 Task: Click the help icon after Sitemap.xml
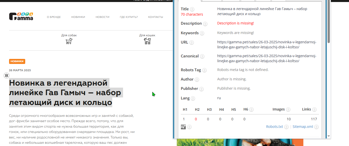(316, 127)
